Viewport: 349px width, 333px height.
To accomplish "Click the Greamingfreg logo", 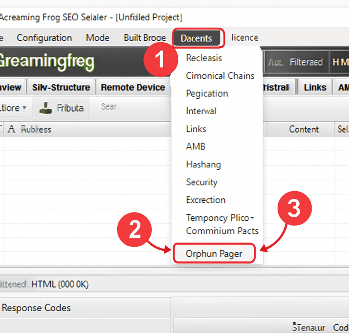I will coord(47,62).
